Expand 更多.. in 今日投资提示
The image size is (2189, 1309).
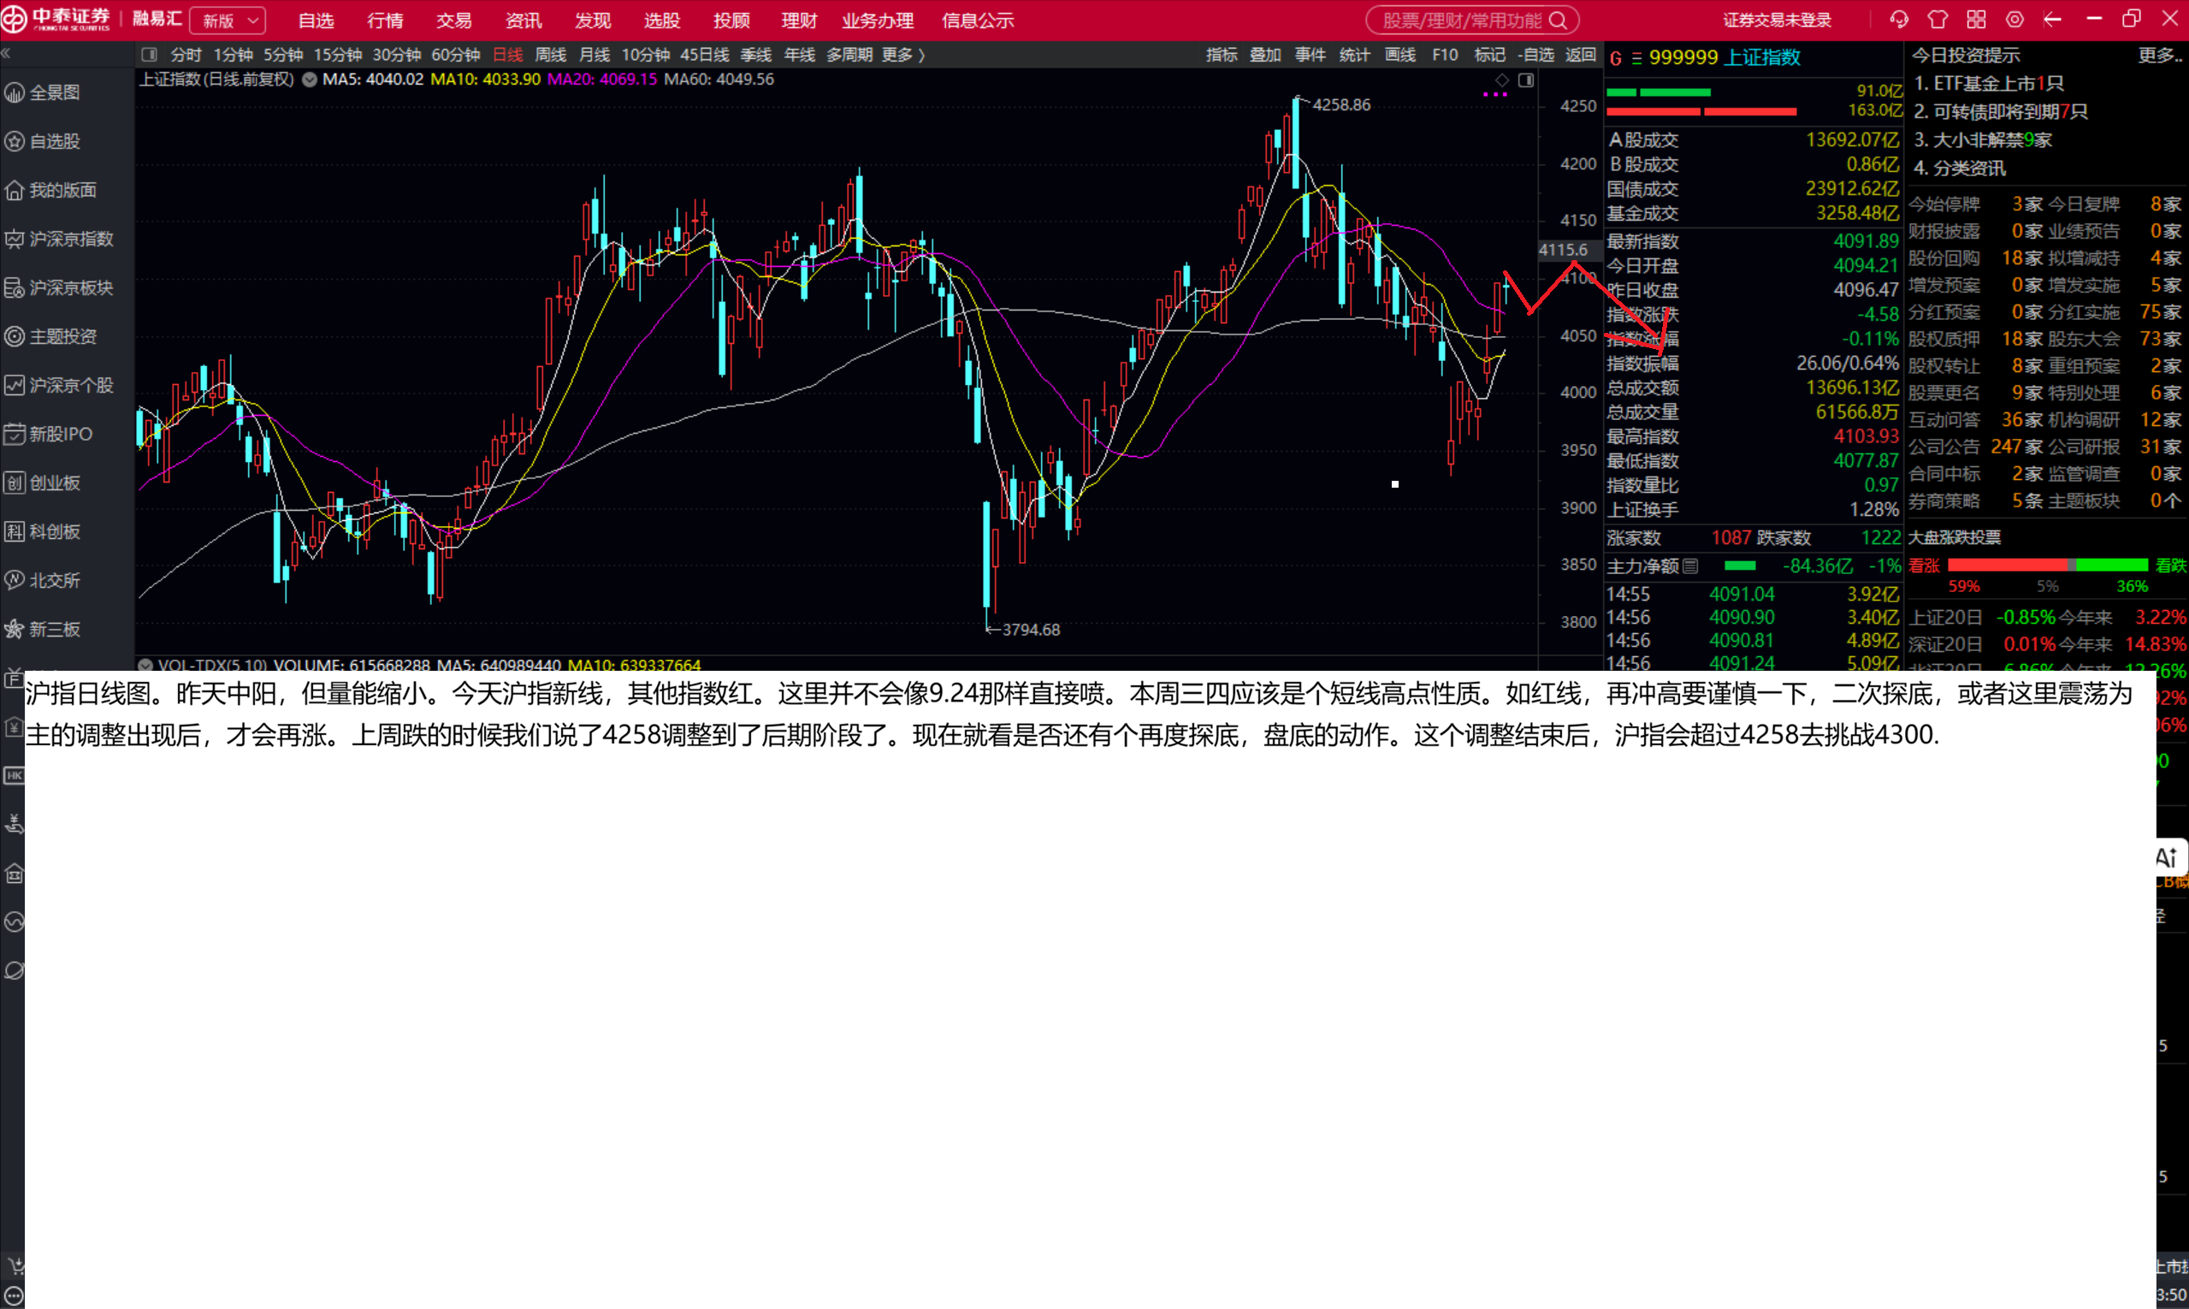[2160, 55]
